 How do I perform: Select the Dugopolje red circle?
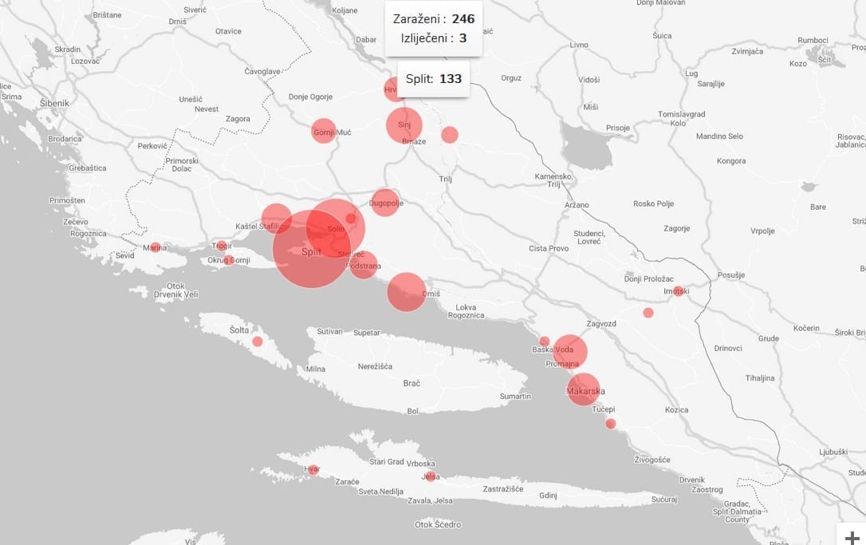(384, 203)
